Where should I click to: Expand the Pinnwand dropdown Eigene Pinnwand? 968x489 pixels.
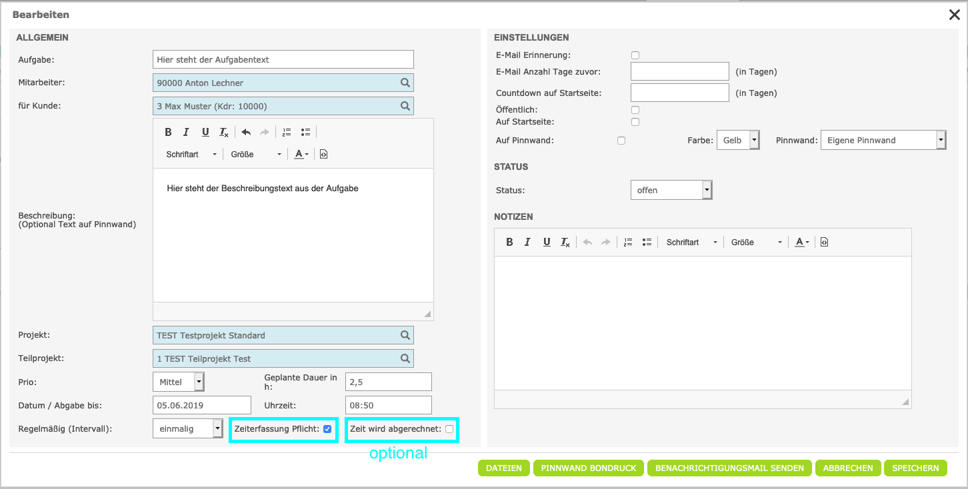click(x=883, y=140)
